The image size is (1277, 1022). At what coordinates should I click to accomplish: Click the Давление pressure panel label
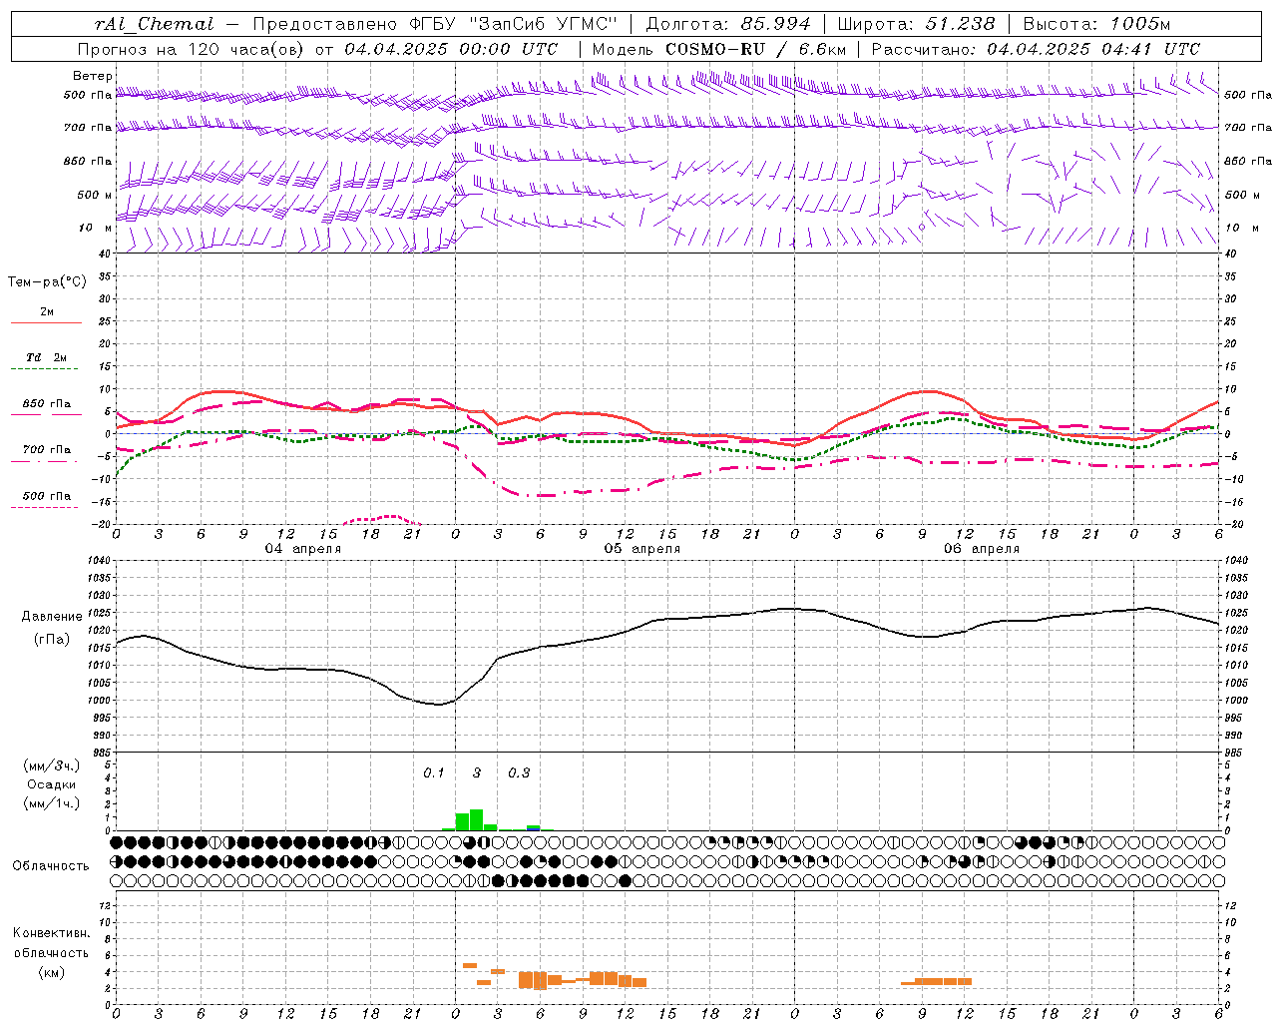pos(52,617)
